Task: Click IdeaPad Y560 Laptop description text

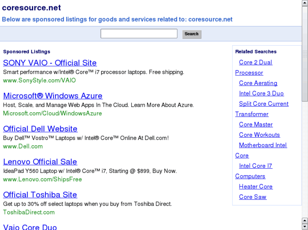Action: 90,171
